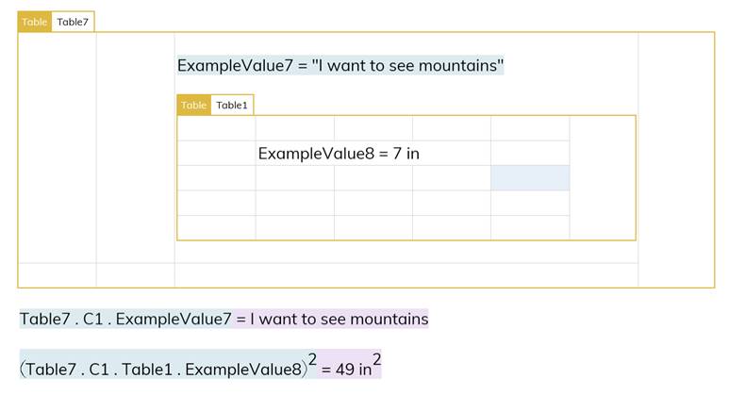This screenshot has height=395, width=729.
Task: Click the empty first column cell of Table7
Action: coord(58,147)
